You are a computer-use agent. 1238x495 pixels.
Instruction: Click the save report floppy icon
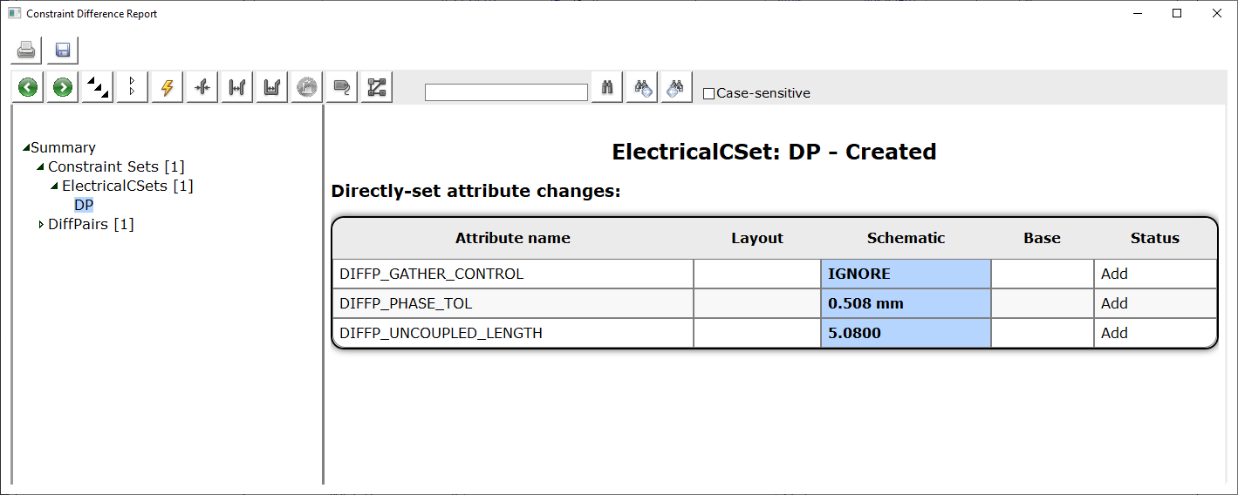click(x=63, y=51)
